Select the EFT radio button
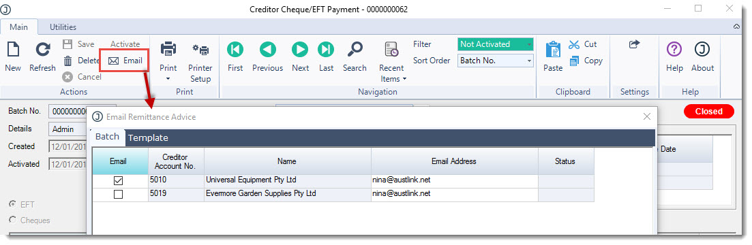This screenshot has width=752, height=245. [x=12, y=204]
